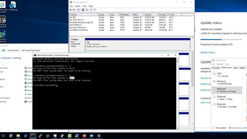This screenshot has height=139, width=247.
Task: Click update progress bar at 50%
Action: [221, 39]
